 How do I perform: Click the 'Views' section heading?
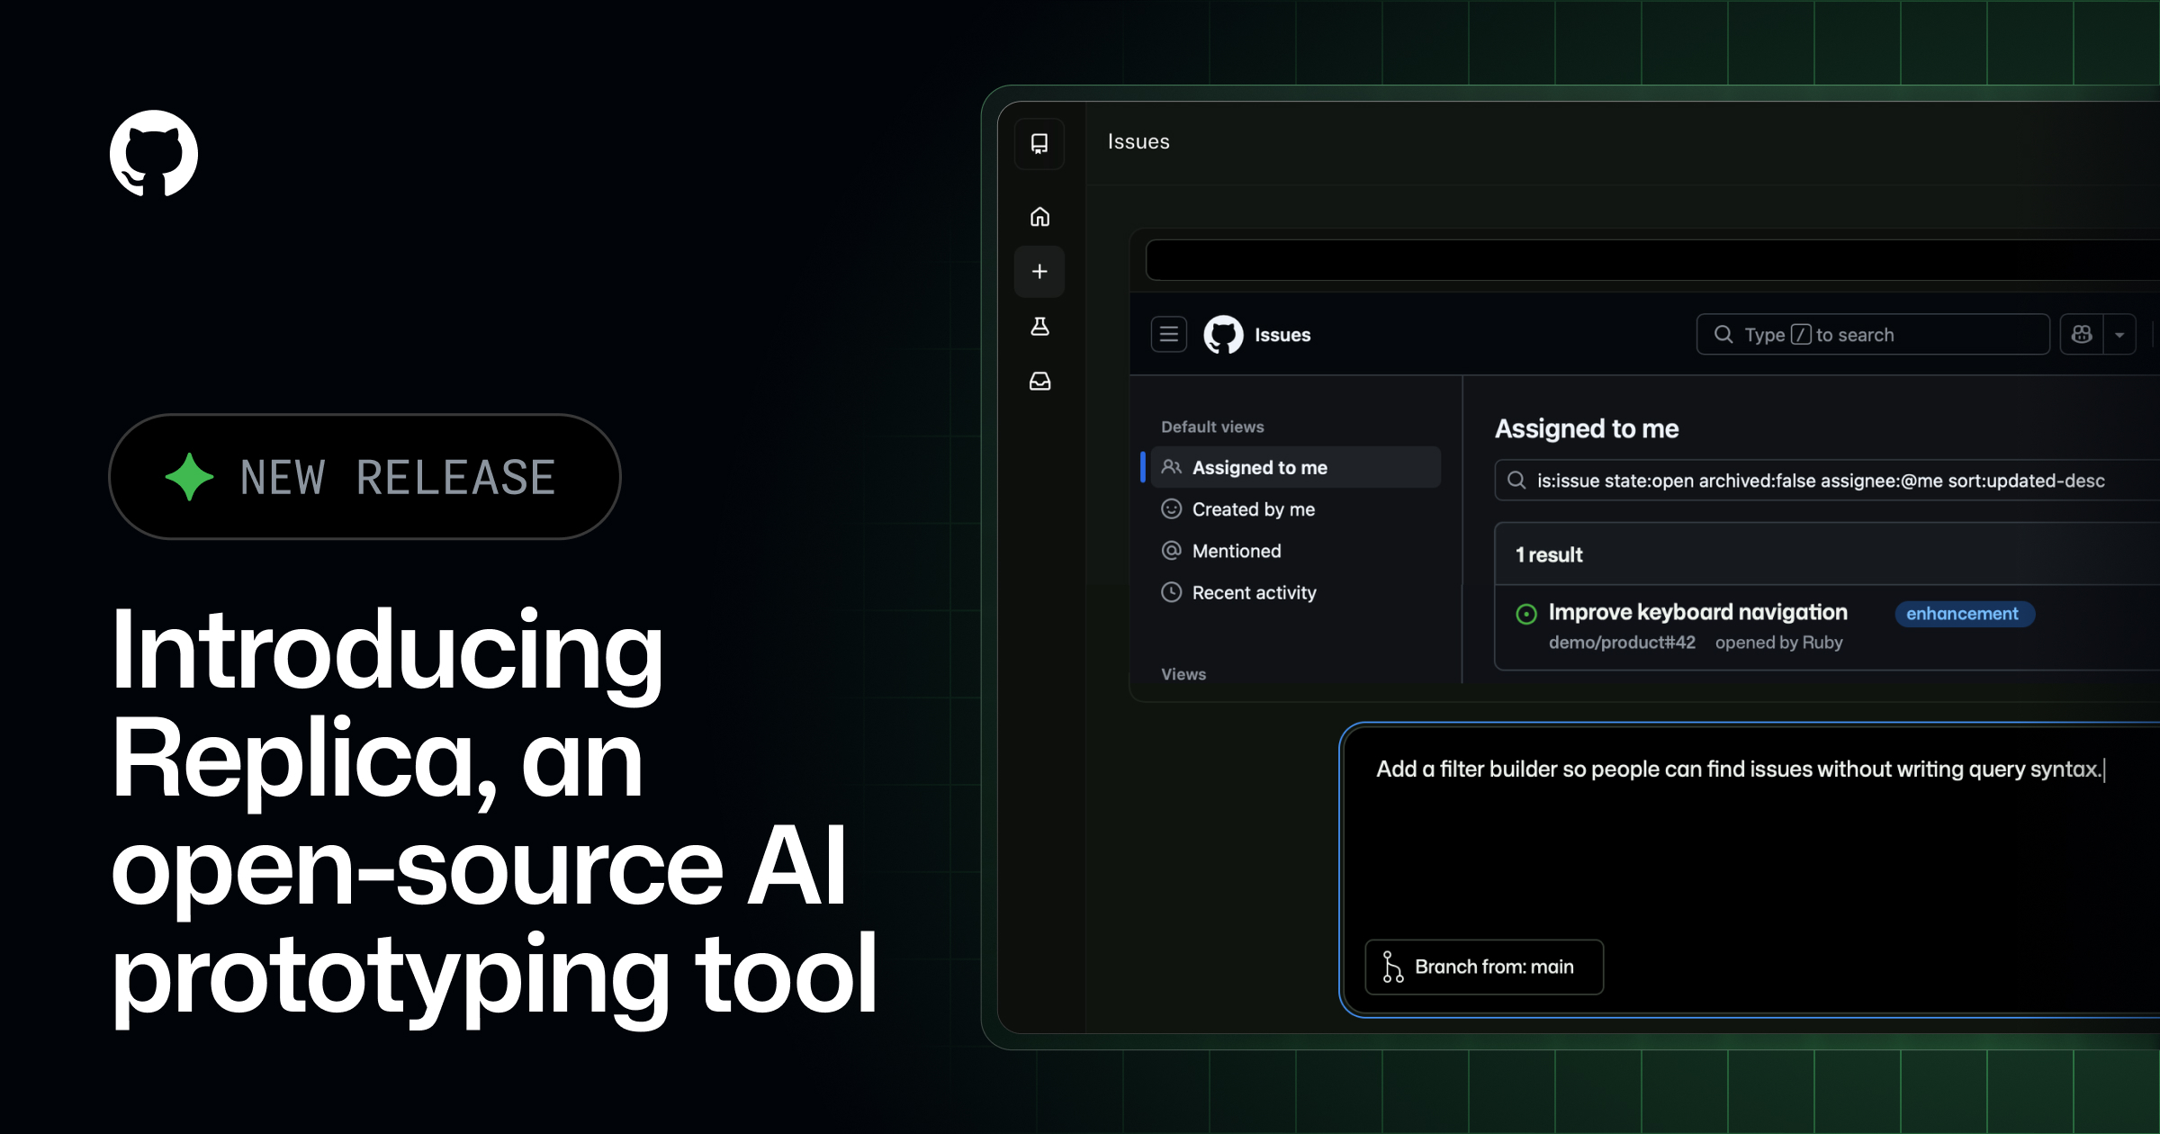[x=1183, y=674]
